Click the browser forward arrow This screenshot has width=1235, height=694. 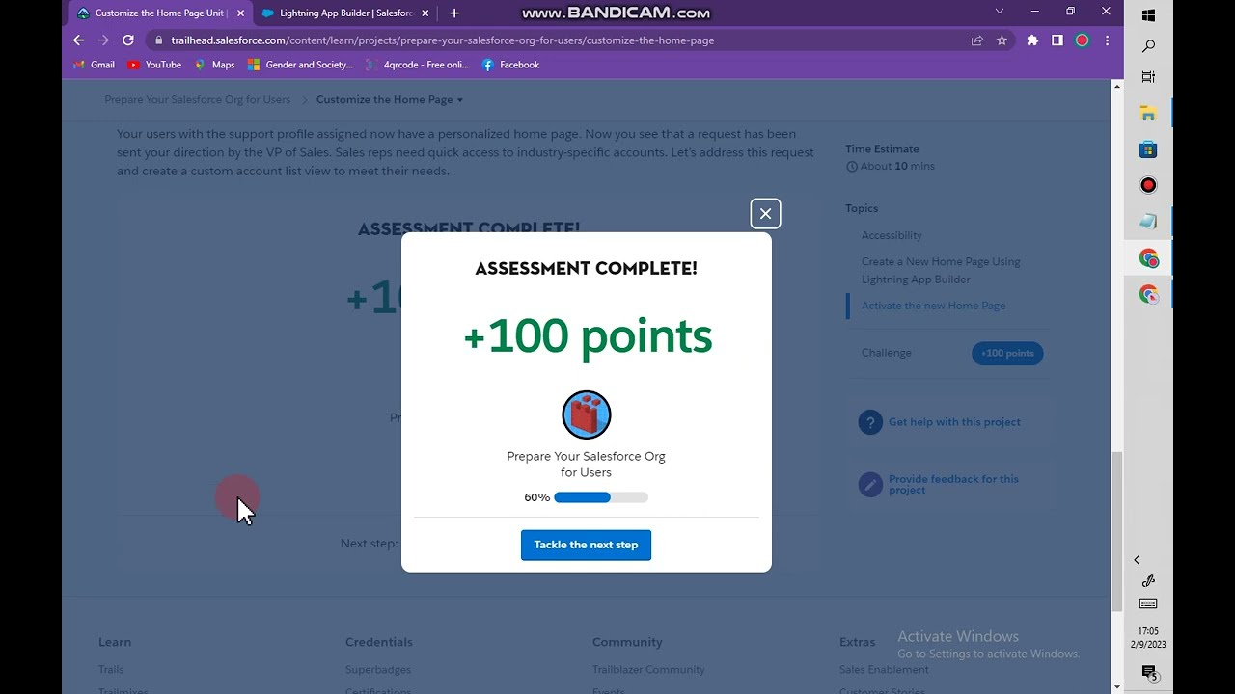tap(103, 40)
